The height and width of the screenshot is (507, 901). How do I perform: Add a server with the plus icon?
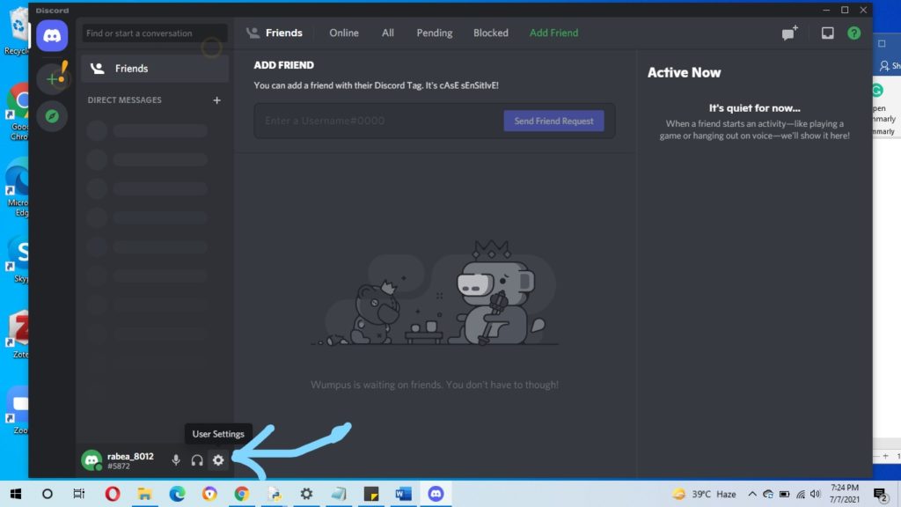(x=52, y=78)
